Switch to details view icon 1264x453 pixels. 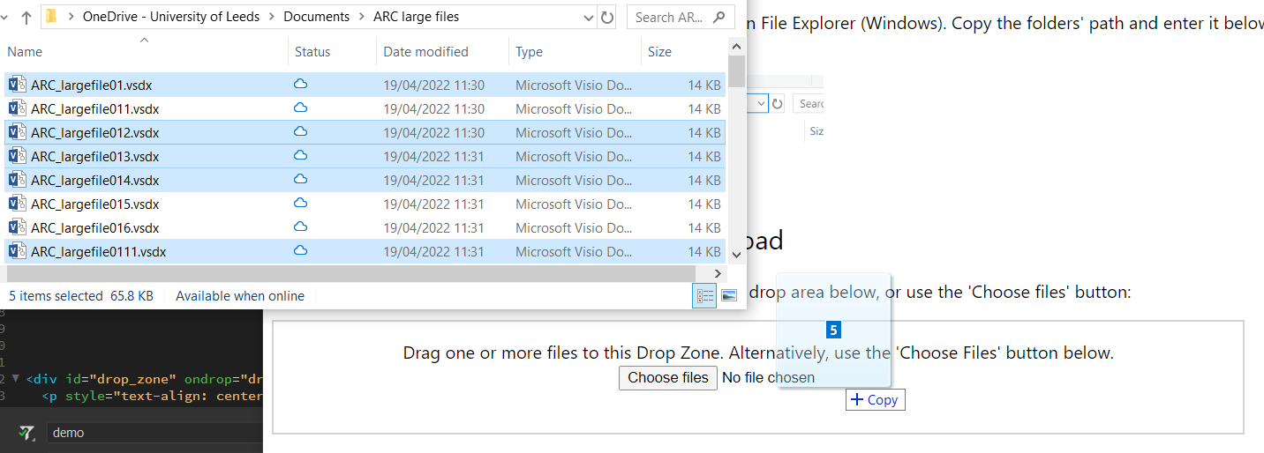point(704,296)
